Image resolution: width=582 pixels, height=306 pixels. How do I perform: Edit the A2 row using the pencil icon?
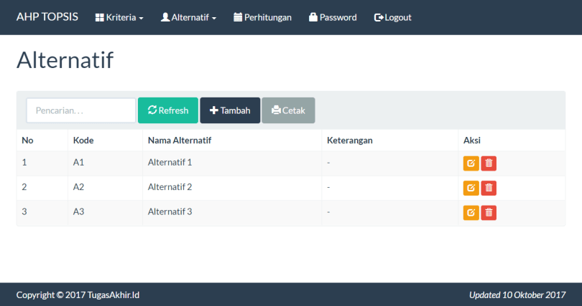(x=471, y=188)
